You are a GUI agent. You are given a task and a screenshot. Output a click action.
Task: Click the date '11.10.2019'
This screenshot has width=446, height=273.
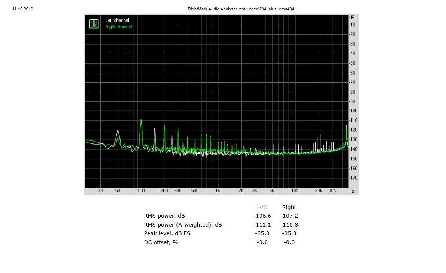click(23, 9)
